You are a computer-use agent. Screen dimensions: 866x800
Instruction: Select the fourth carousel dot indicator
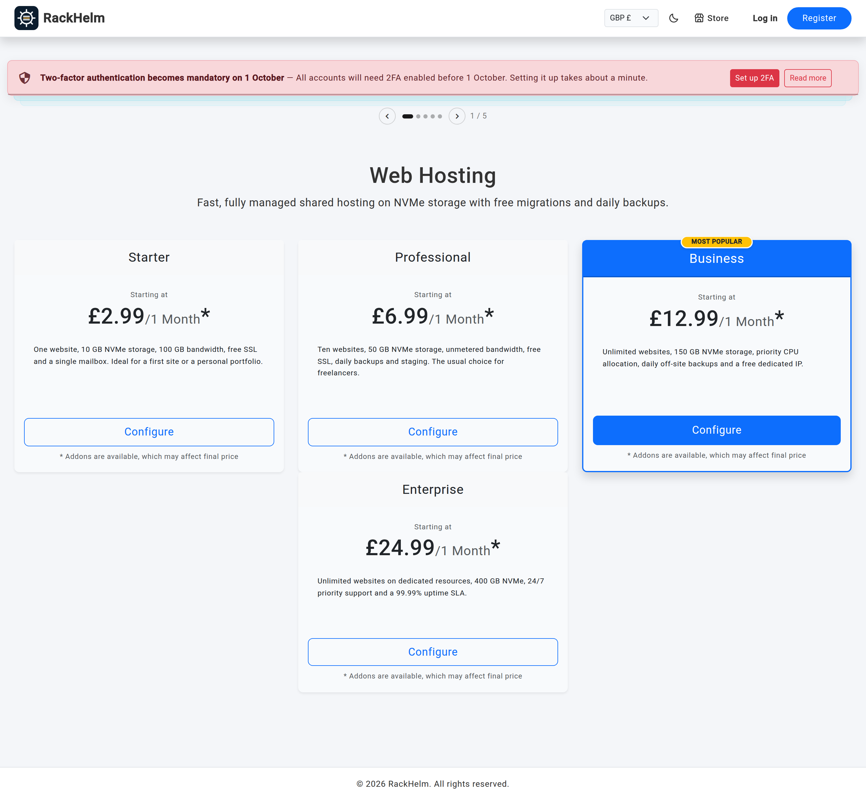(433, 116)
